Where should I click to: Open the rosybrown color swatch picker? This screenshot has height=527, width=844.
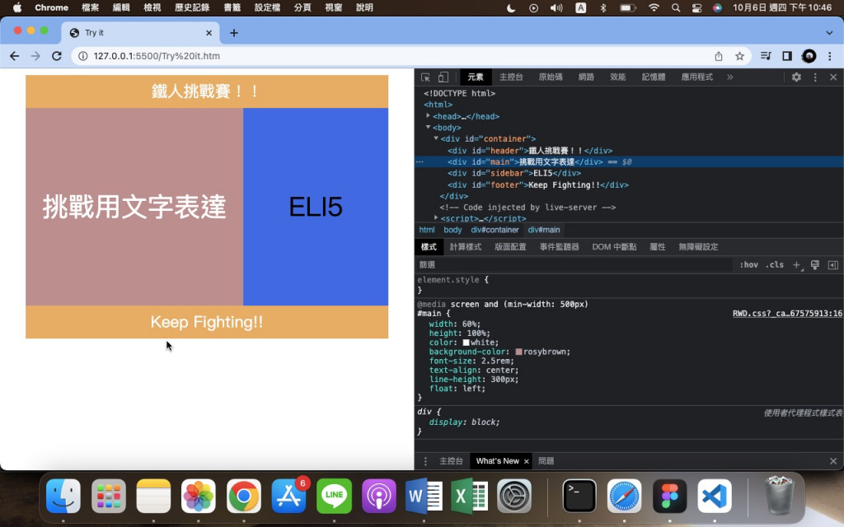519,352
